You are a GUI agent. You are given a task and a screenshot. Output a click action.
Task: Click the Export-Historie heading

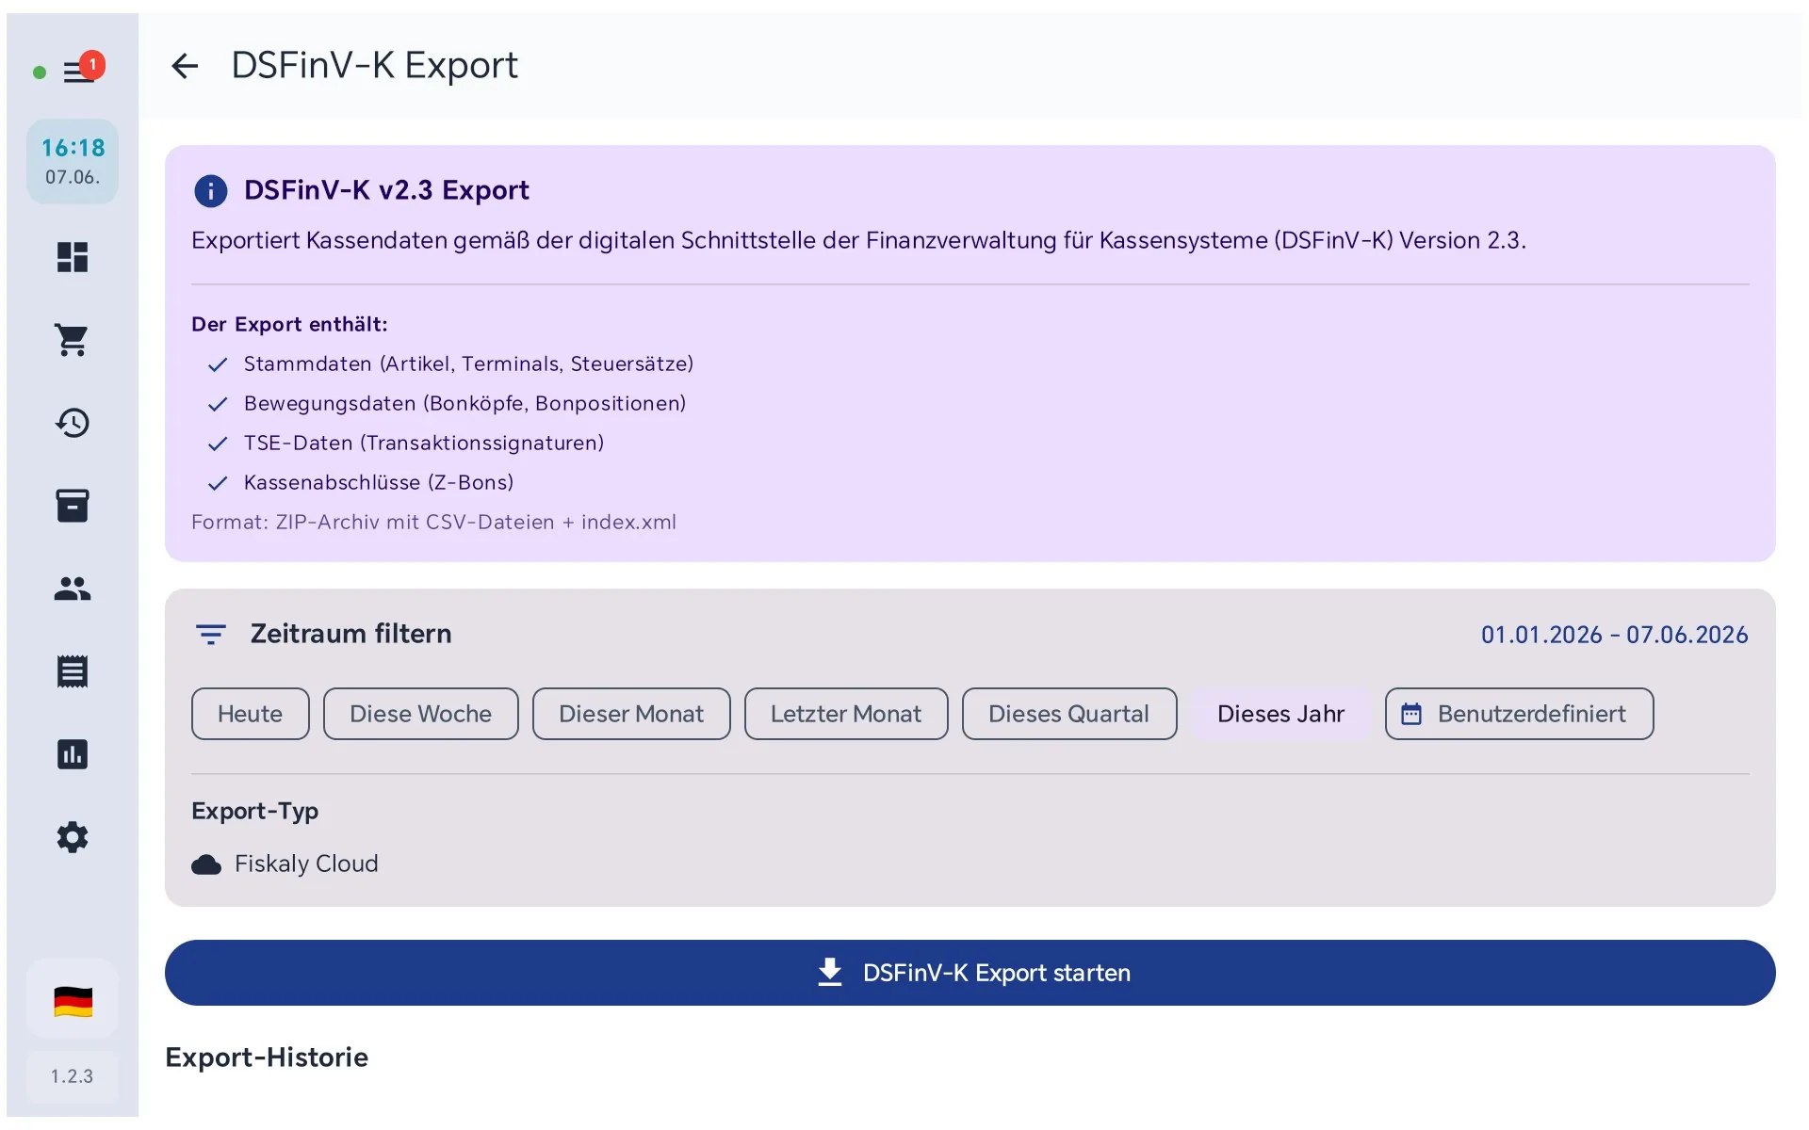pos(267,1057)
